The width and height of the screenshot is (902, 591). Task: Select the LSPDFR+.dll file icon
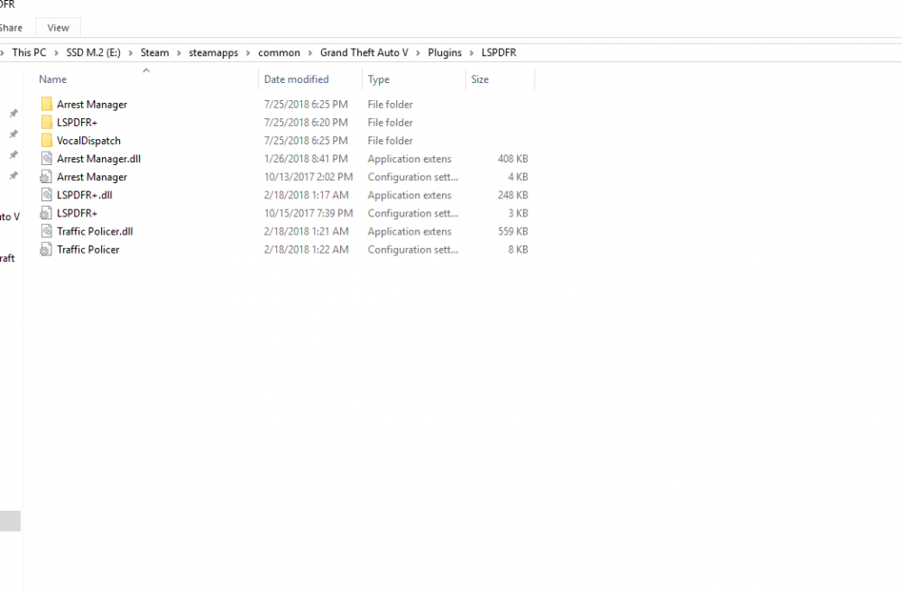pyautogui.click(x=47, y=195)
